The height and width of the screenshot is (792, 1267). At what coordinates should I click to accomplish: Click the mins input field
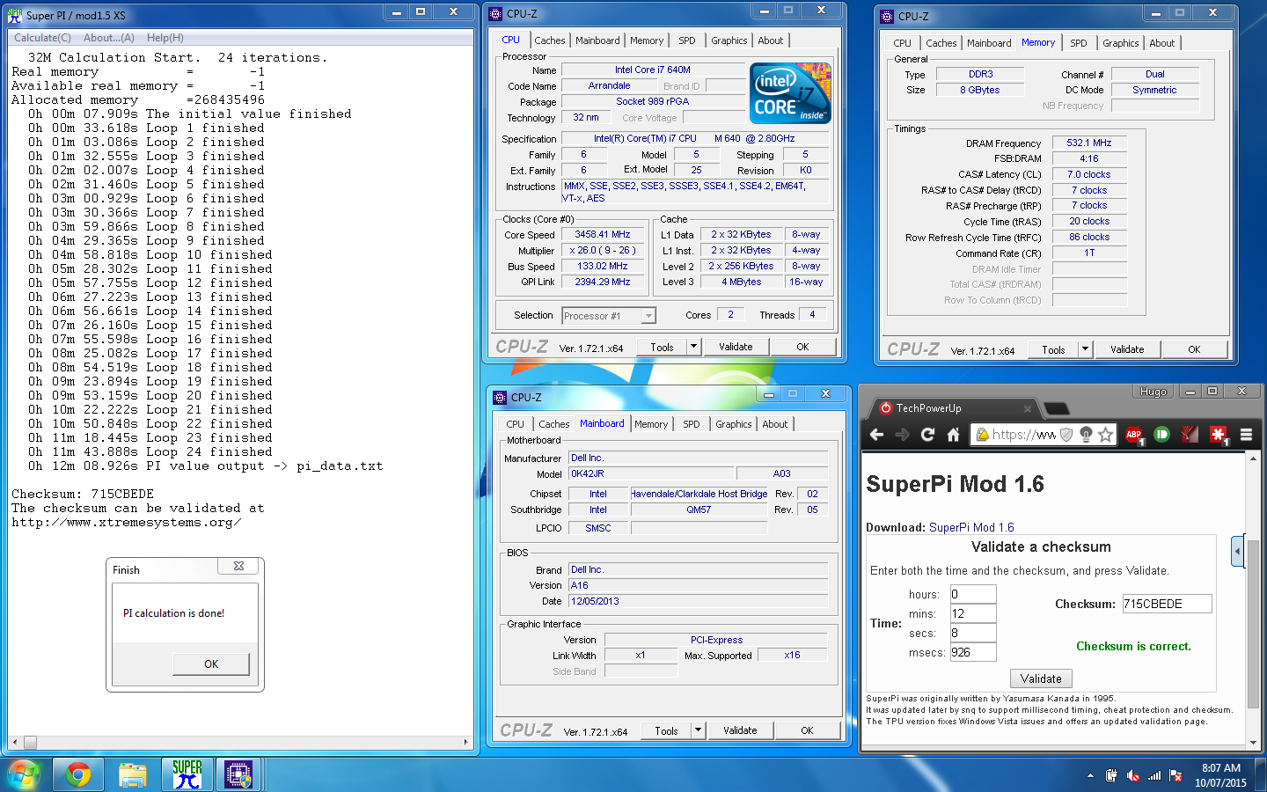[972, 613]
